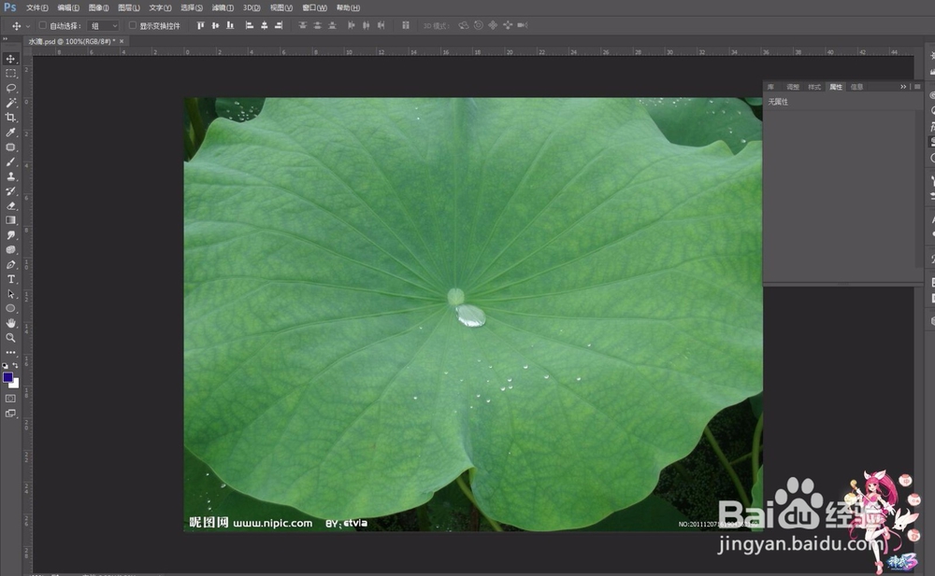Enable 显示变换控件 in the options bar

tap(135, 25)
